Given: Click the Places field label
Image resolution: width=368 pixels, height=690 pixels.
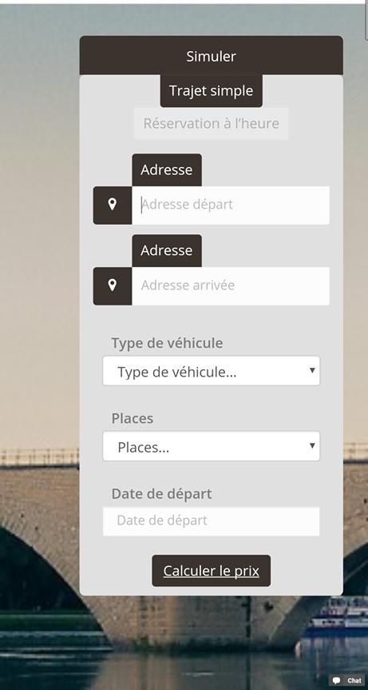Looking at the screenshot, I should tap(133, 418).
